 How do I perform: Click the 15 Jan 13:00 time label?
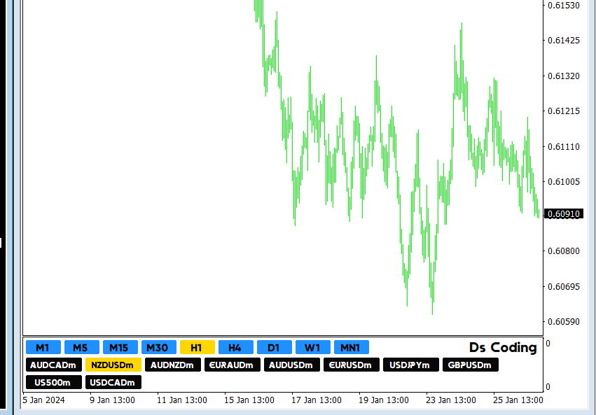click(249, 400)
